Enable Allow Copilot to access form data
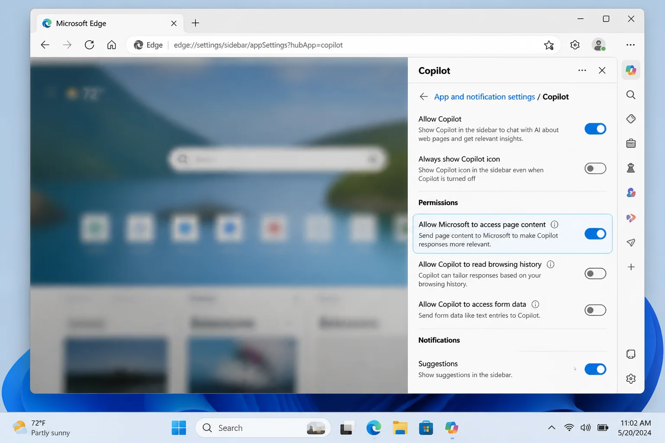 [x=595, y=310]
